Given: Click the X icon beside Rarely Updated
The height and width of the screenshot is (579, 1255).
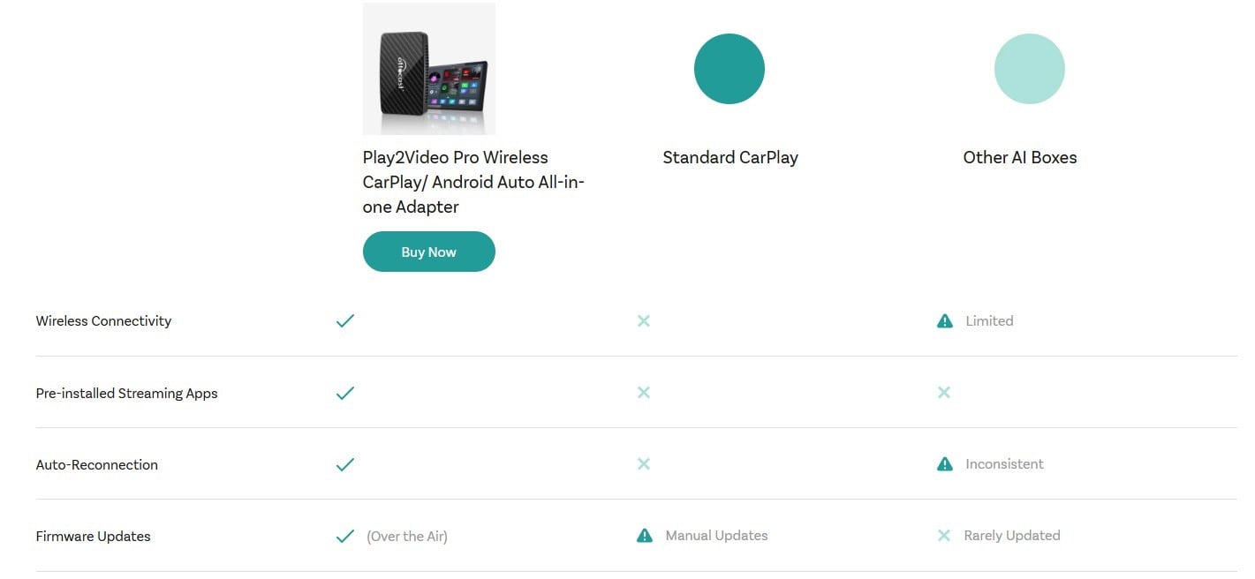Looking at the screenshot, I should [x=944, y=536].
